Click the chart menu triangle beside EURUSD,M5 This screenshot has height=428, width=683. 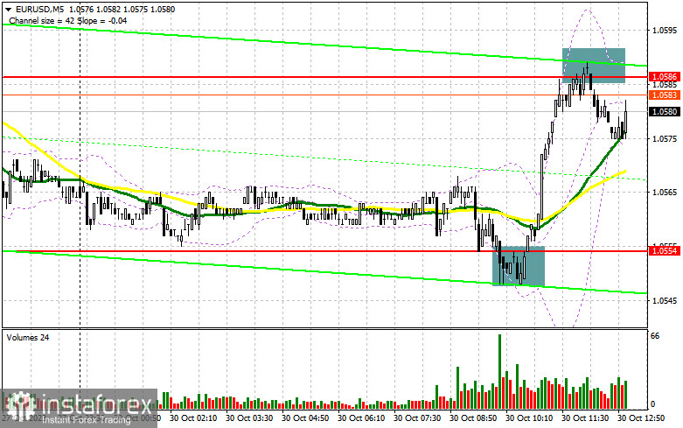(x=8, y=9)
